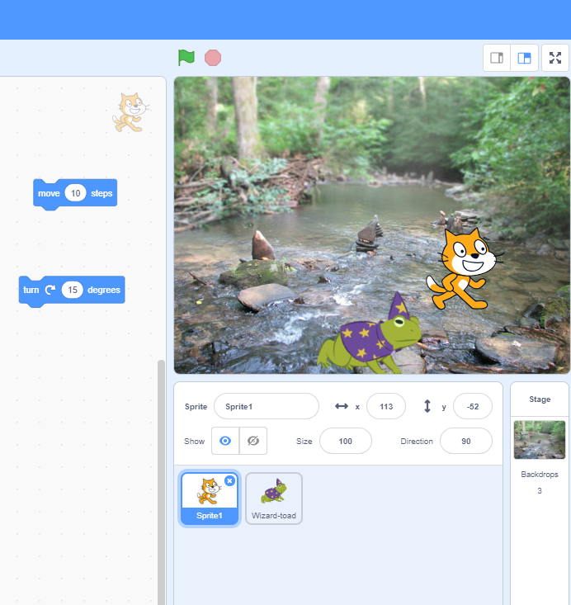Edit the 10 value in move block
The height and width of the screenshot is (605, 571).
75,193
